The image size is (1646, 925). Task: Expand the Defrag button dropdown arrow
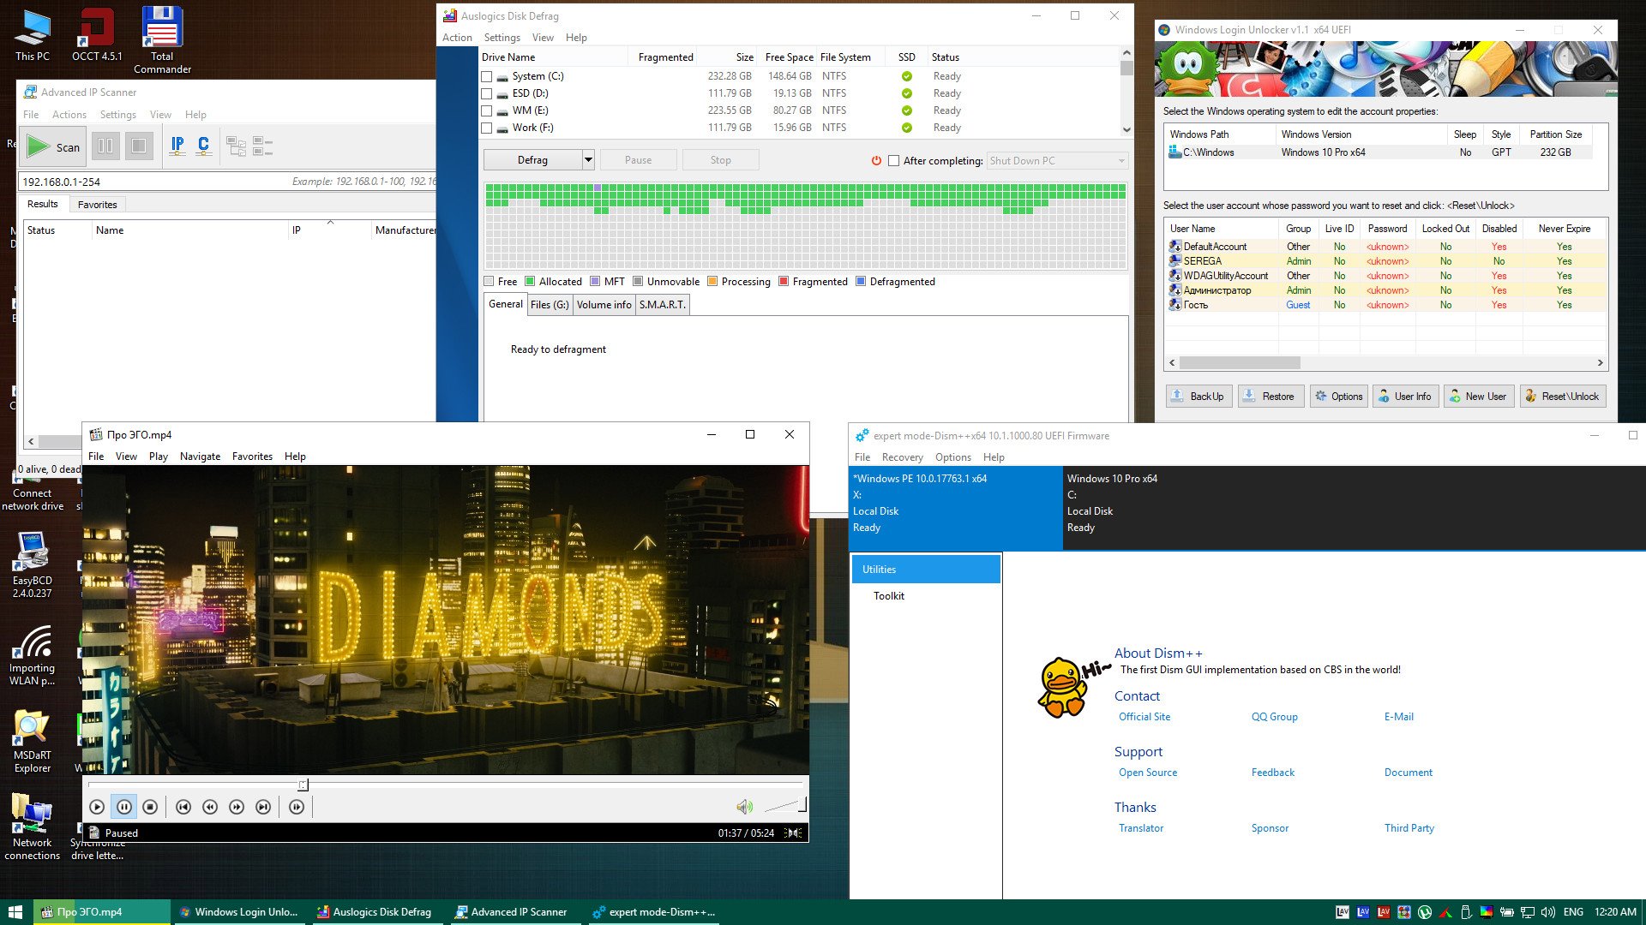pyautogui.click(x=588, y=160)
